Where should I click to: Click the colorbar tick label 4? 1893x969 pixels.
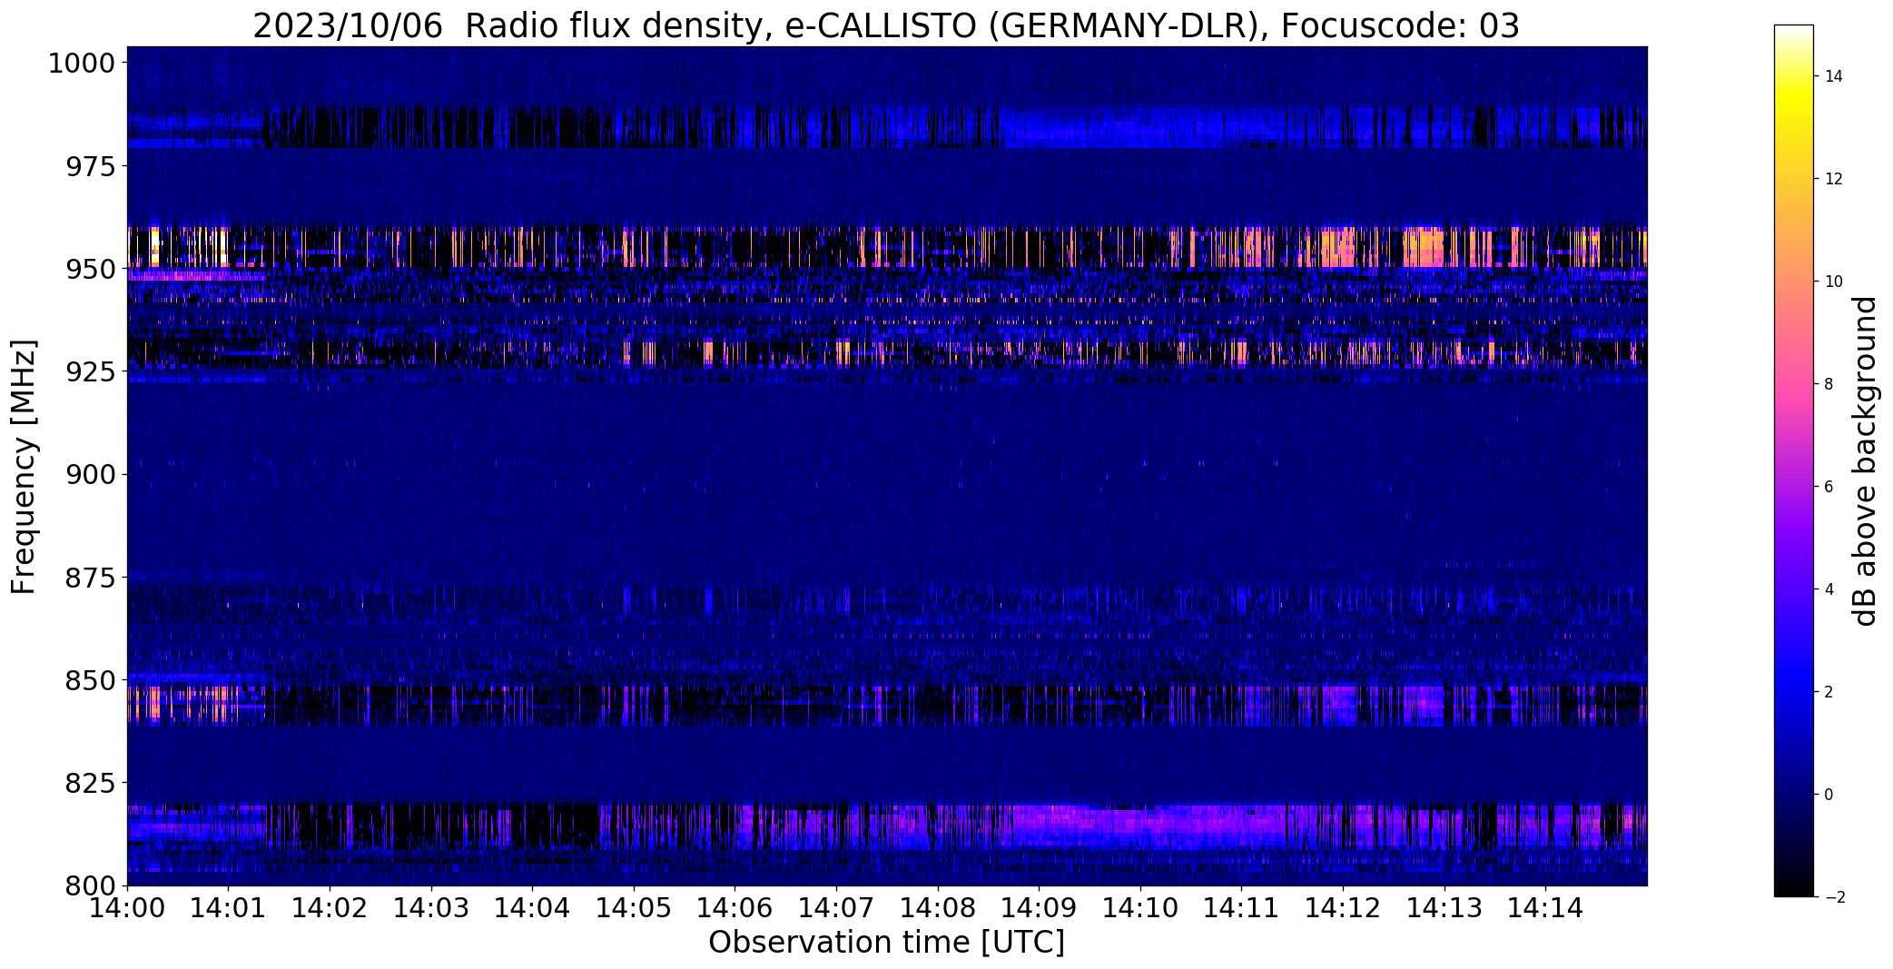tap(1829, 589)
